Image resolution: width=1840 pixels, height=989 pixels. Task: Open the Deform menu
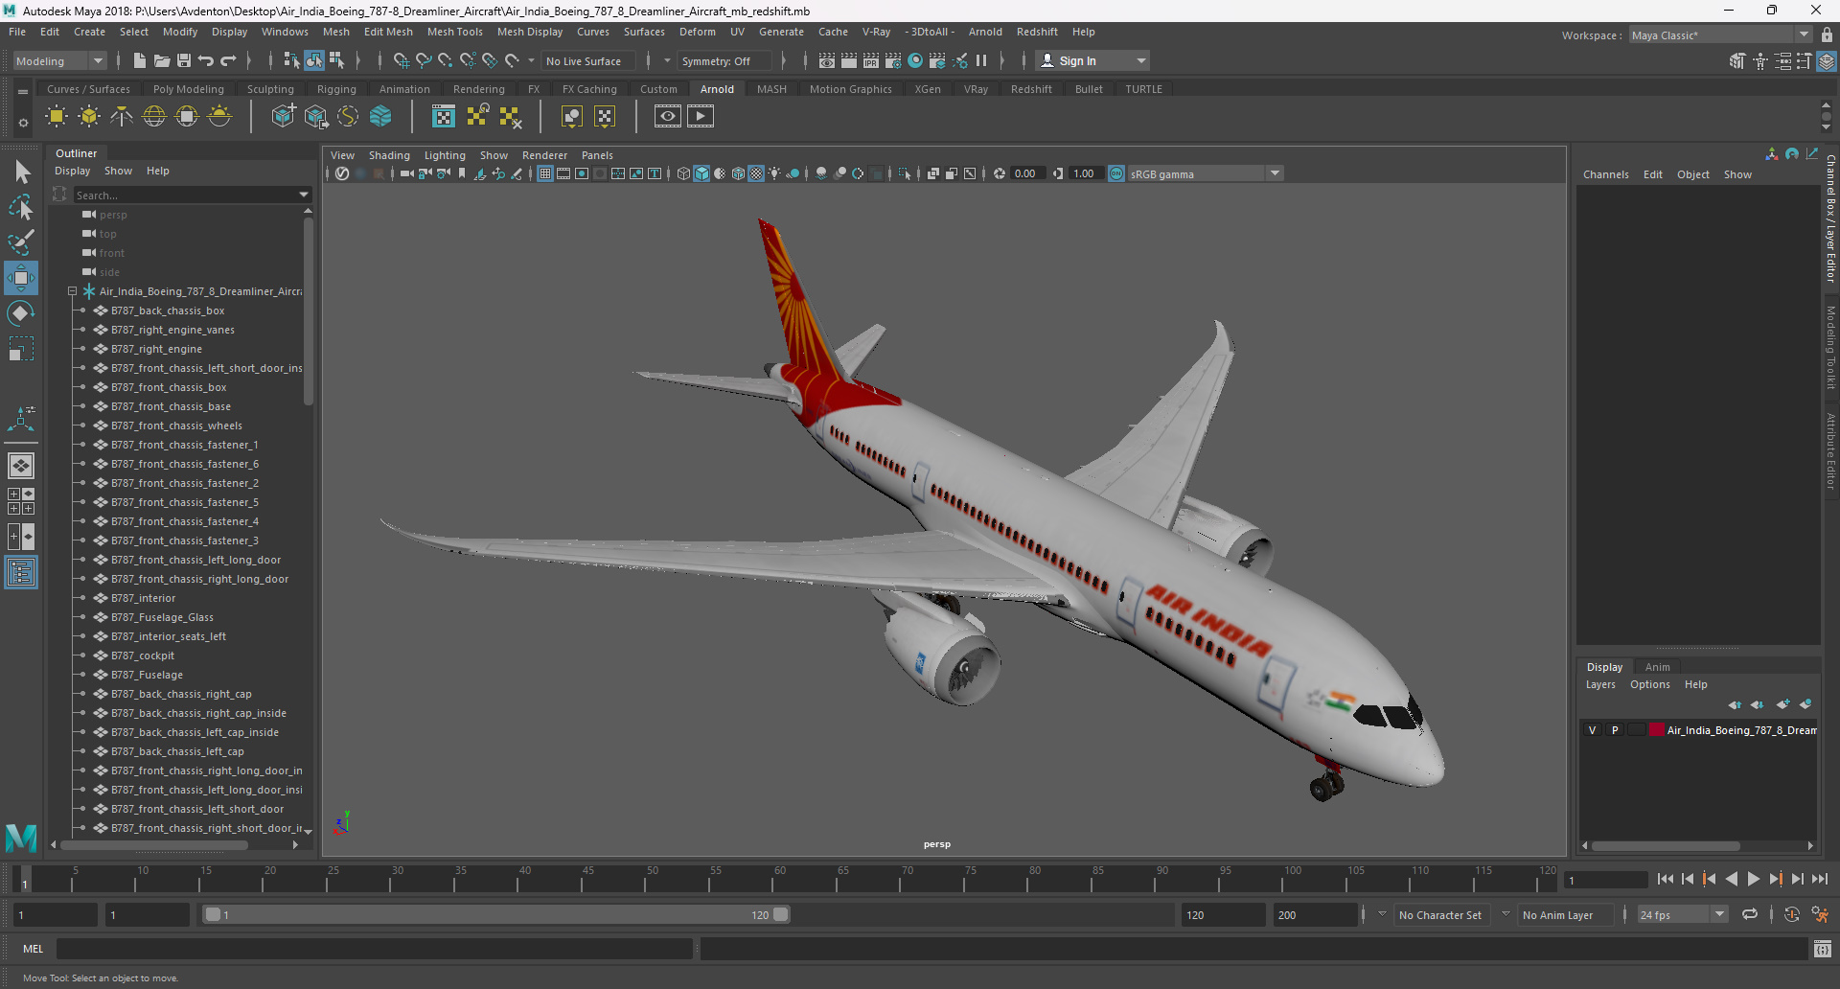pyautogui.click(x=697, y=32)
